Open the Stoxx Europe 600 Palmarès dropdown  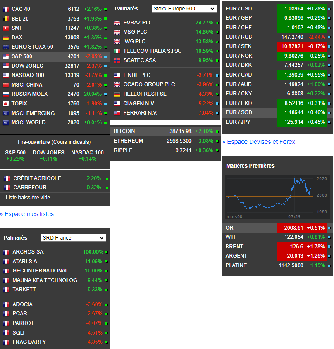click(184, 9)
